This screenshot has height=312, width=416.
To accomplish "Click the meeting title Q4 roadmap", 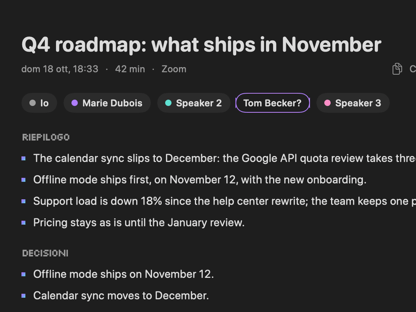I will [201, 45].
